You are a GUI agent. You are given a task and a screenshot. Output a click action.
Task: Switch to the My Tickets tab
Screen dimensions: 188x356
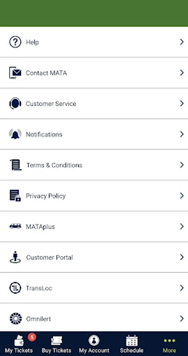click(x=19, y=344)
